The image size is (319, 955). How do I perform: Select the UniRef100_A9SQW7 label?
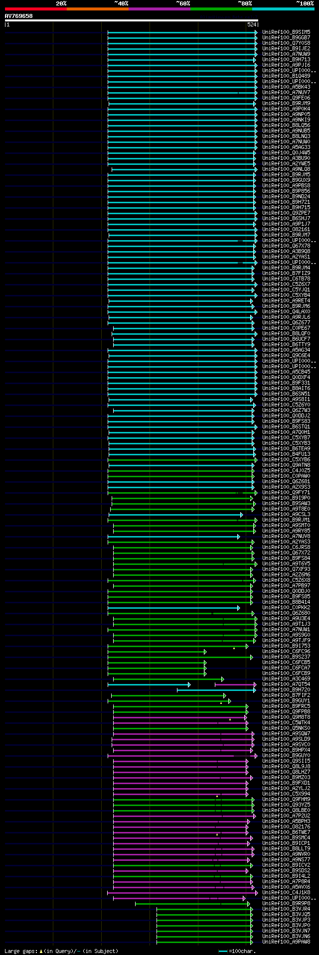pos(286,733)
